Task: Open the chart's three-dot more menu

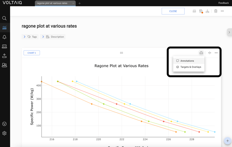Action: click(216, 53)
